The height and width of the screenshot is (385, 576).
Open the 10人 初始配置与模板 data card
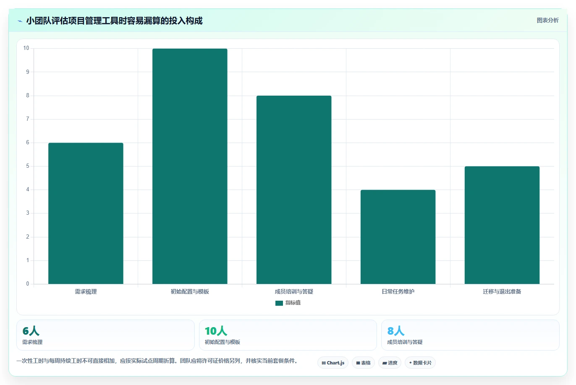pyautogui.click(x=288, y=335)
